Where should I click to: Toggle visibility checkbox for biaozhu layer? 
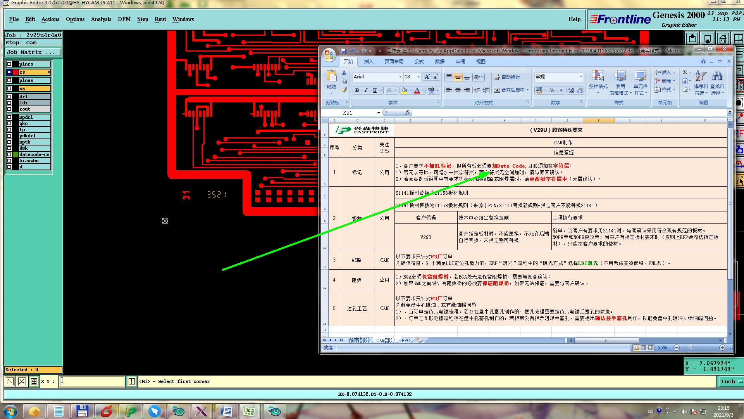point(9,161)
